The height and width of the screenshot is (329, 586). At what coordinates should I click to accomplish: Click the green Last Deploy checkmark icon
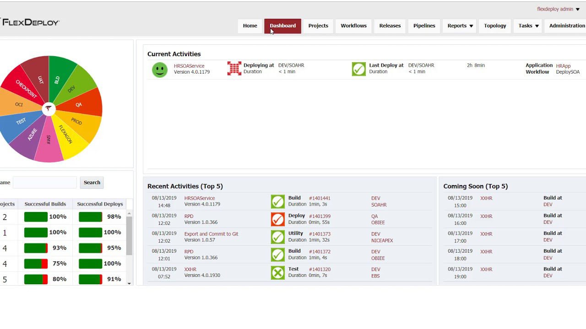pos(358,69)
